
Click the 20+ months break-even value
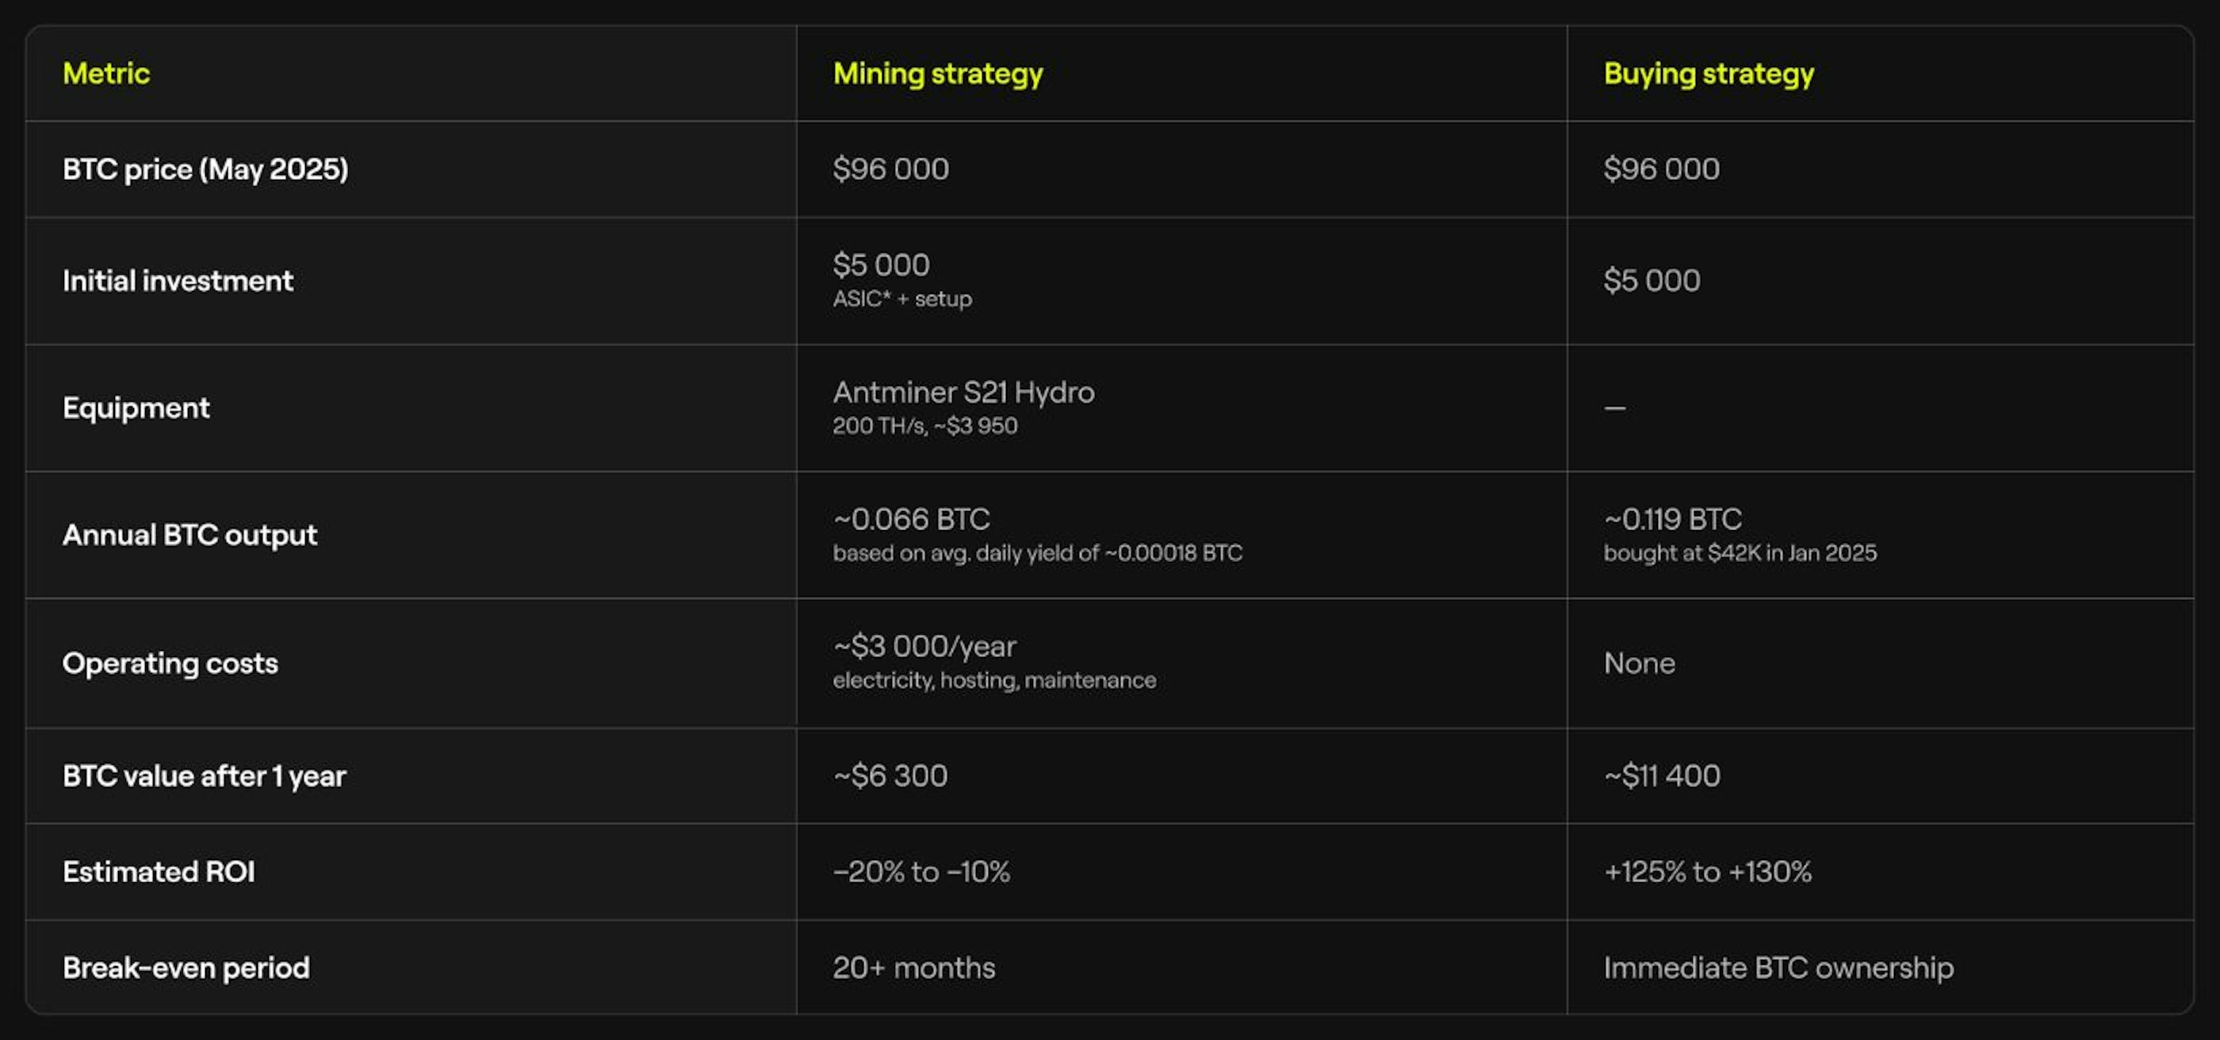click(913, 968)
